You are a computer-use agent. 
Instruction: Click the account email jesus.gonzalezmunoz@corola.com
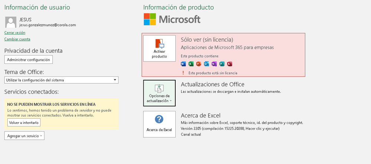(x=48, y=25)
